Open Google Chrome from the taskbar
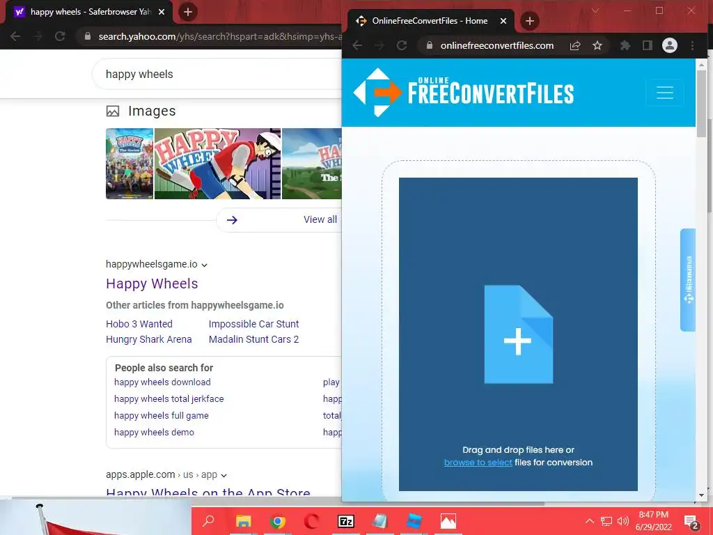 tap(277, 521)
